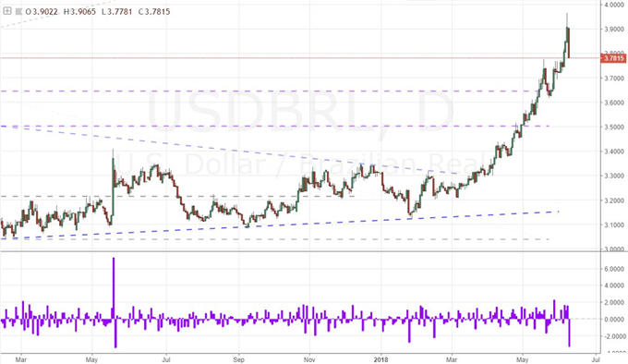Click the gray flag icon beside OHLC values
628x364 pixels.
19,11
